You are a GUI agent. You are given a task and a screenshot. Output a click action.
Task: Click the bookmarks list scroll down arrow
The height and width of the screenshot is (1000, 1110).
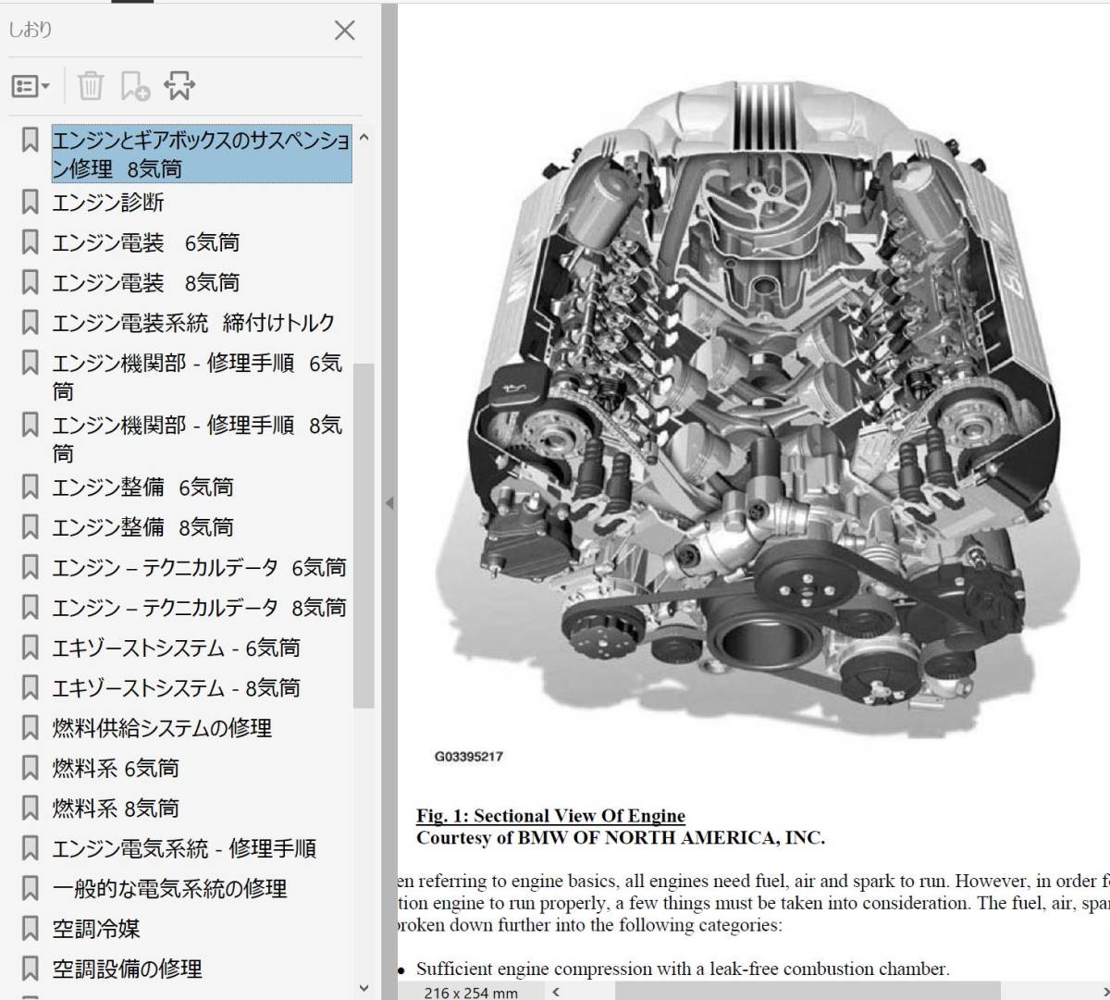pos(364,987)
